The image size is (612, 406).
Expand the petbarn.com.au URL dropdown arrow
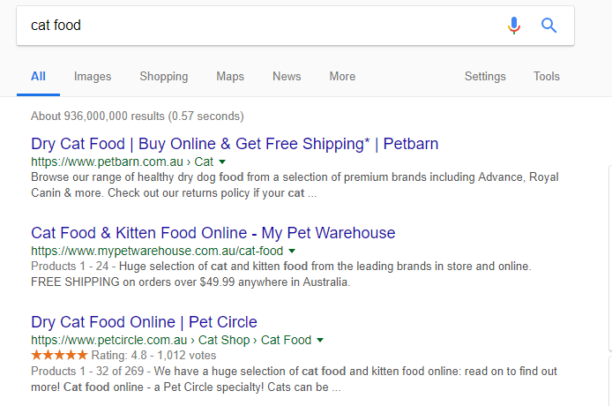pyautogui.click(x=222, y=162)
